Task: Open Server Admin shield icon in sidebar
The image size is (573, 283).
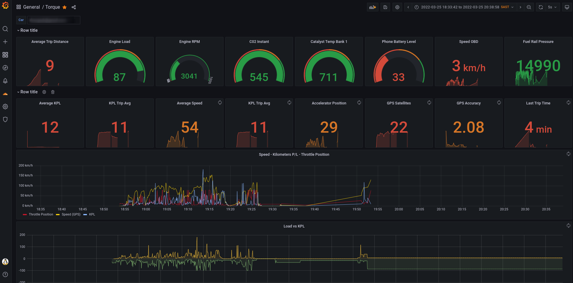Action: [x=5, y=119]
